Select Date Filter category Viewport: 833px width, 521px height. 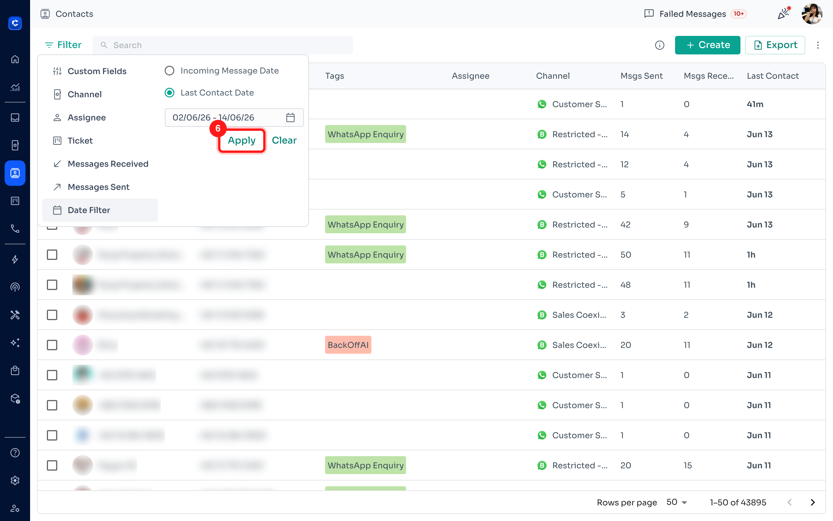(100, 210)
